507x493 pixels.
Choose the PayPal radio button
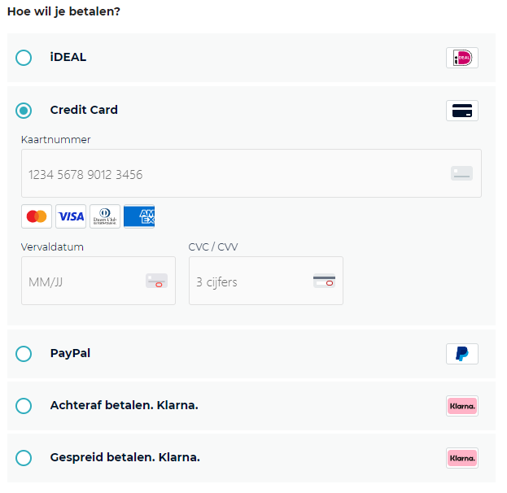(x=24, y=354)
